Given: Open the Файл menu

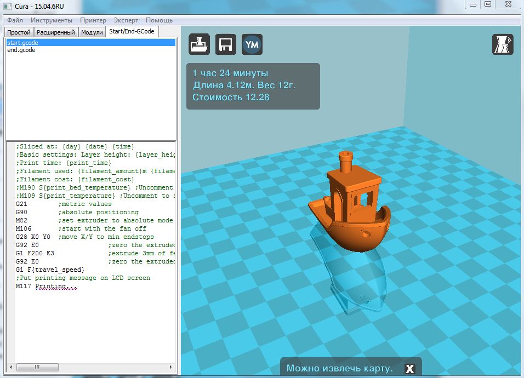Looking at the screenshot, I should click(x=15, y=20).
